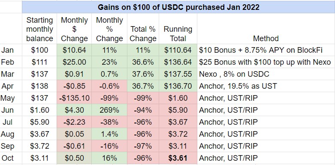This screenshot has height=165, width=335.
Task: Select the bold $3.61 running total cell
Action: 178,158
